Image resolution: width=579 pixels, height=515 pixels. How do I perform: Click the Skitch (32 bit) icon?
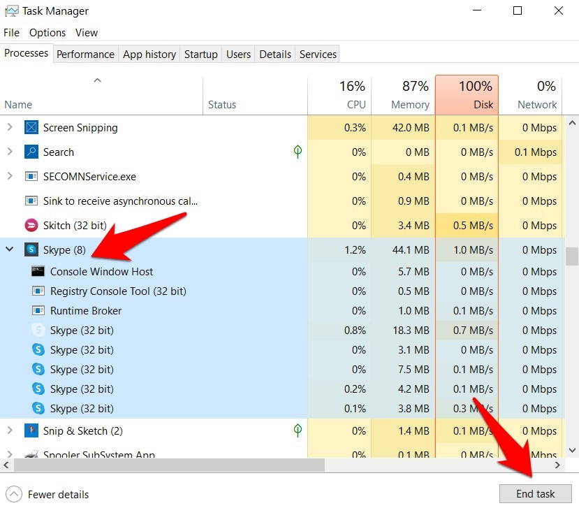[x=31, y=225]
